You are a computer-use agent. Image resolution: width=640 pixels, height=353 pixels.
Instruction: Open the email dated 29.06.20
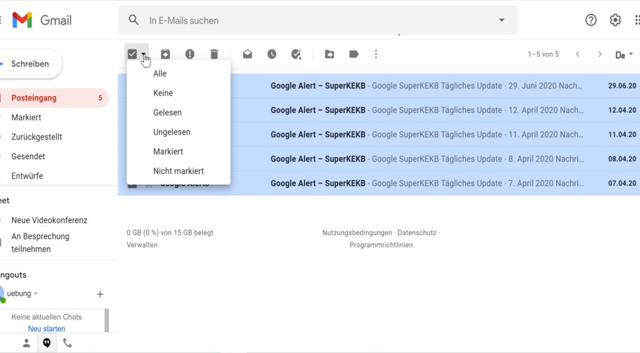tap(378, 86)
